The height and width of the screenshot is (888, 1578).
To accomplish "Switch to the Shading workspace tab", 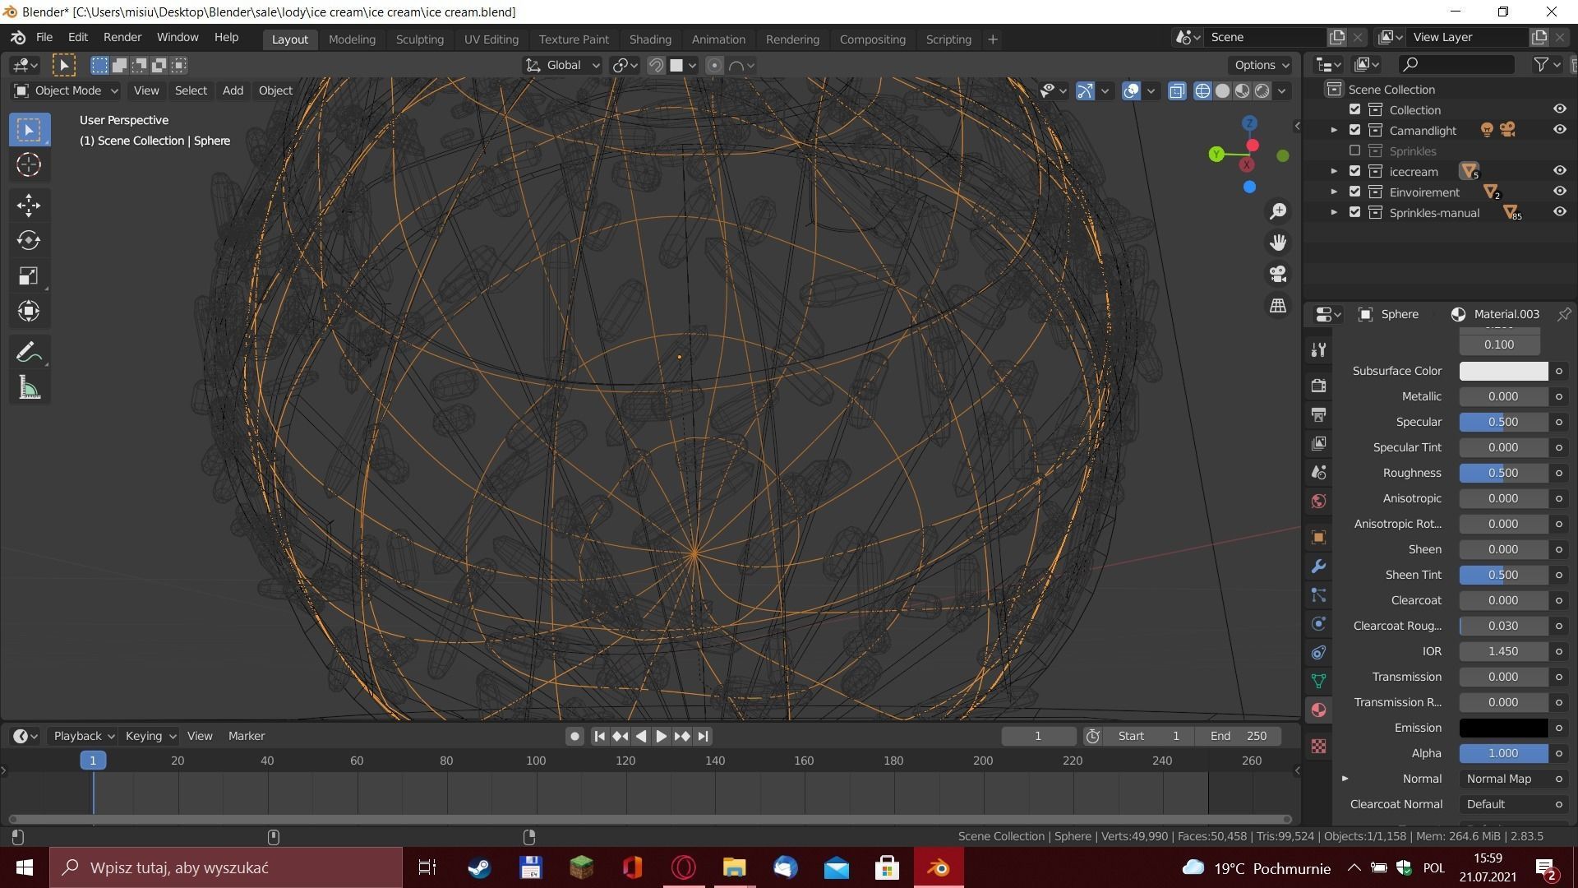I will tap(649, 39).
